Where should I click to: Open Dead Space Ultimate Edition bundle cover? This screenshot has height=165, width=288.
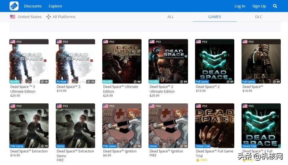(122, 61)
